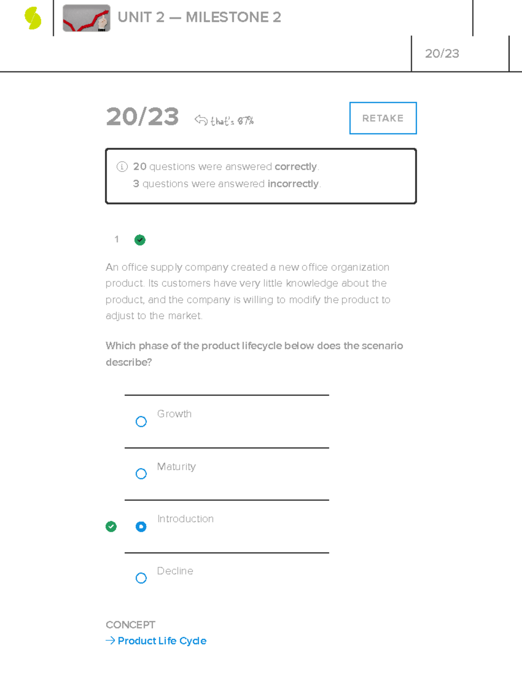Screen dimensions: 522x675
Task: Select the Growth radio option
Action: (141, 422)
